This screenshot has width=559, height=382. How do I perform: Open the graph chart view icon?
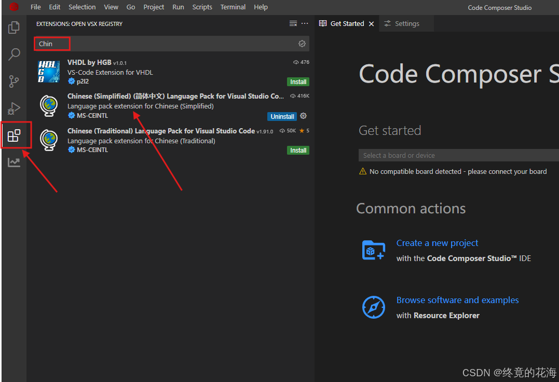pos(14,162)
